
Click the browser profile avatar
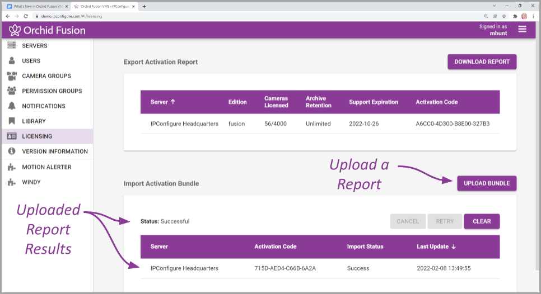coord(524,16)
